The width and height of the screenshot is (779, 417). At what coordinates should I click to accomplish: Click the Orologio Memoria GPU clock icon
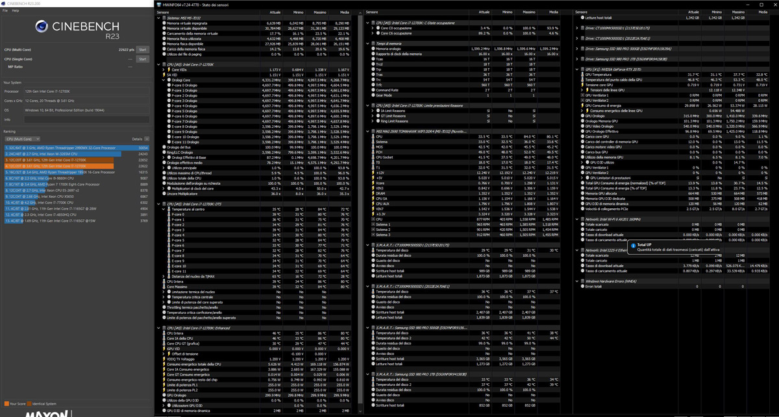click(x=583, y=121)
